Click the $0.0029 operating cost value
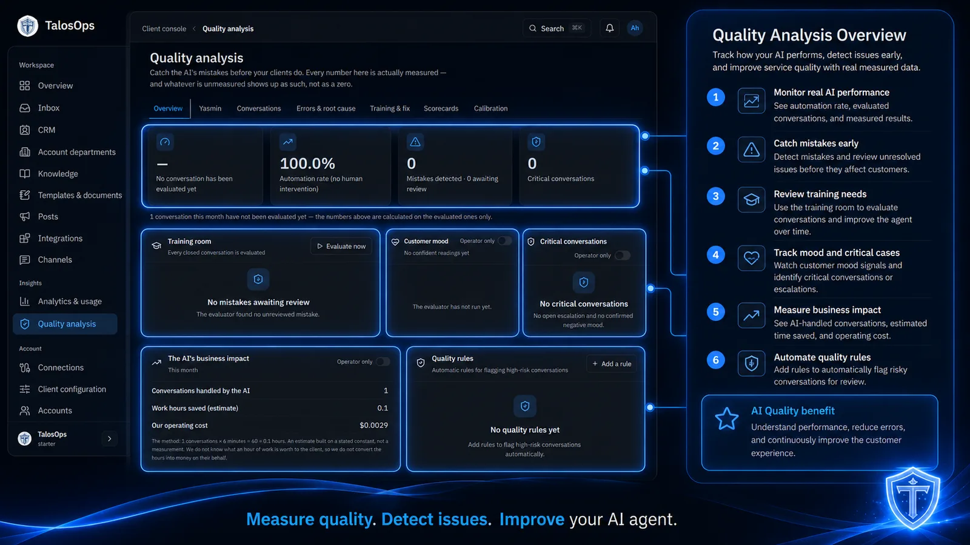This screenshot has height=545, width=970. 373,425
